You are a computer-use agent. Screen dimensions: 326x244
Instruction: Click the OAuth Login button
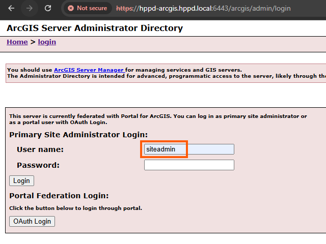coord(32,221)
